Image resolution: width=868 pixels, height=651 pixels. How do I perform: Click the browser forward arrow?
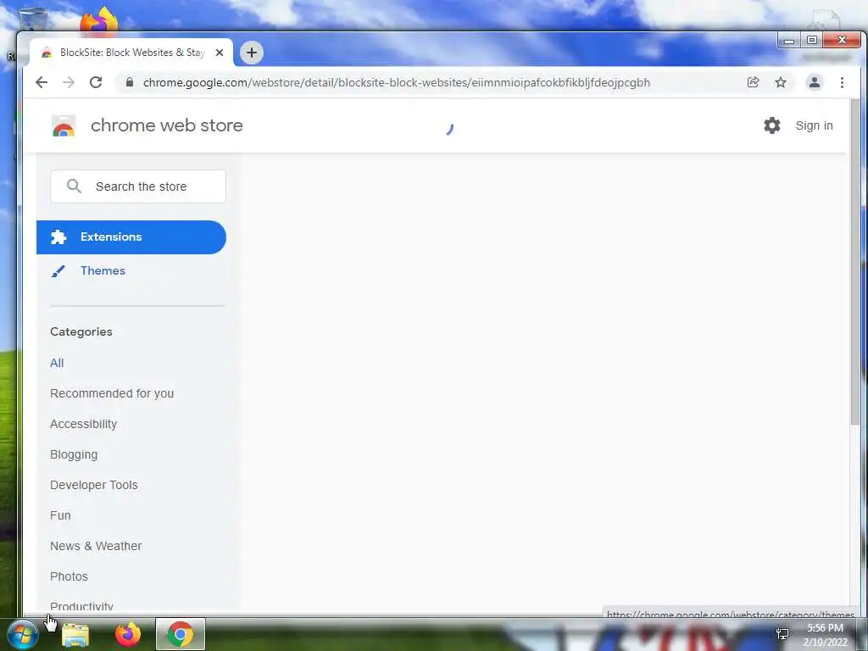click(x=69, y=82)
